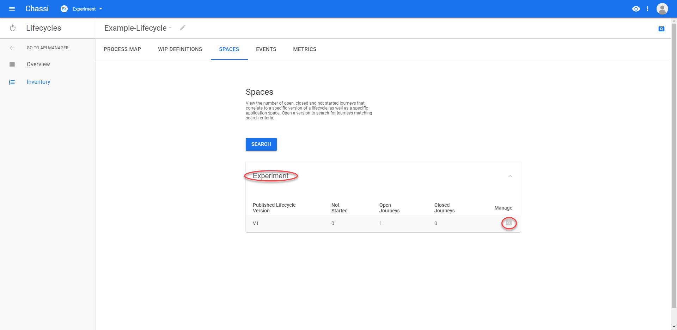The width and height of the screenshot is (677, 330).
Task: Click the Spaces section heading
Action: [260, 92]
